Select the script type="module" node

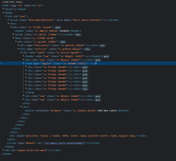coord(54,143)
